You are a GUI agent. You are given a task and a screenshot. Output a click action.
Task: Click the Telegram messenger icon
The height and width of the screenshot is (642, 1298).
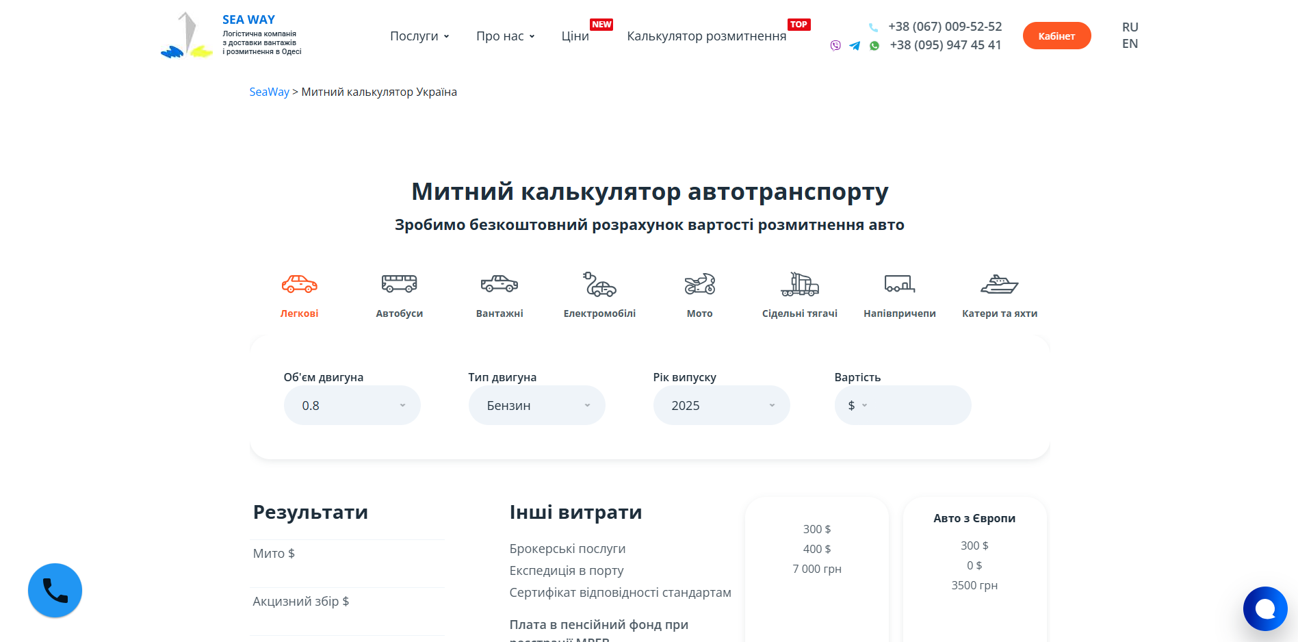point(855,46)
